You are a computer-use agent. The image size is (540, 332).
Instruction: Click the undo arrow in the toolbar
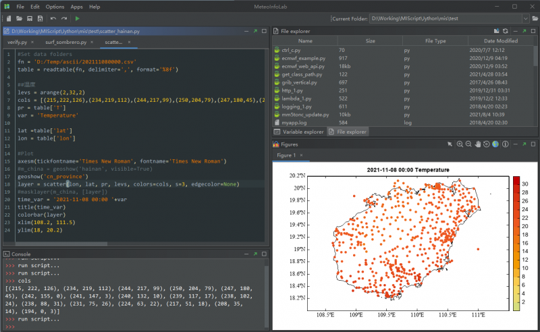tap(52, 18)
